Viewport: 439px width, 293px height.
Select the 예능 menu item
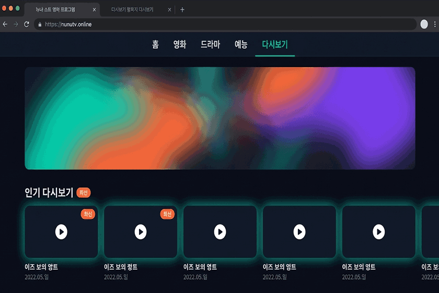[x=241, y=44]
